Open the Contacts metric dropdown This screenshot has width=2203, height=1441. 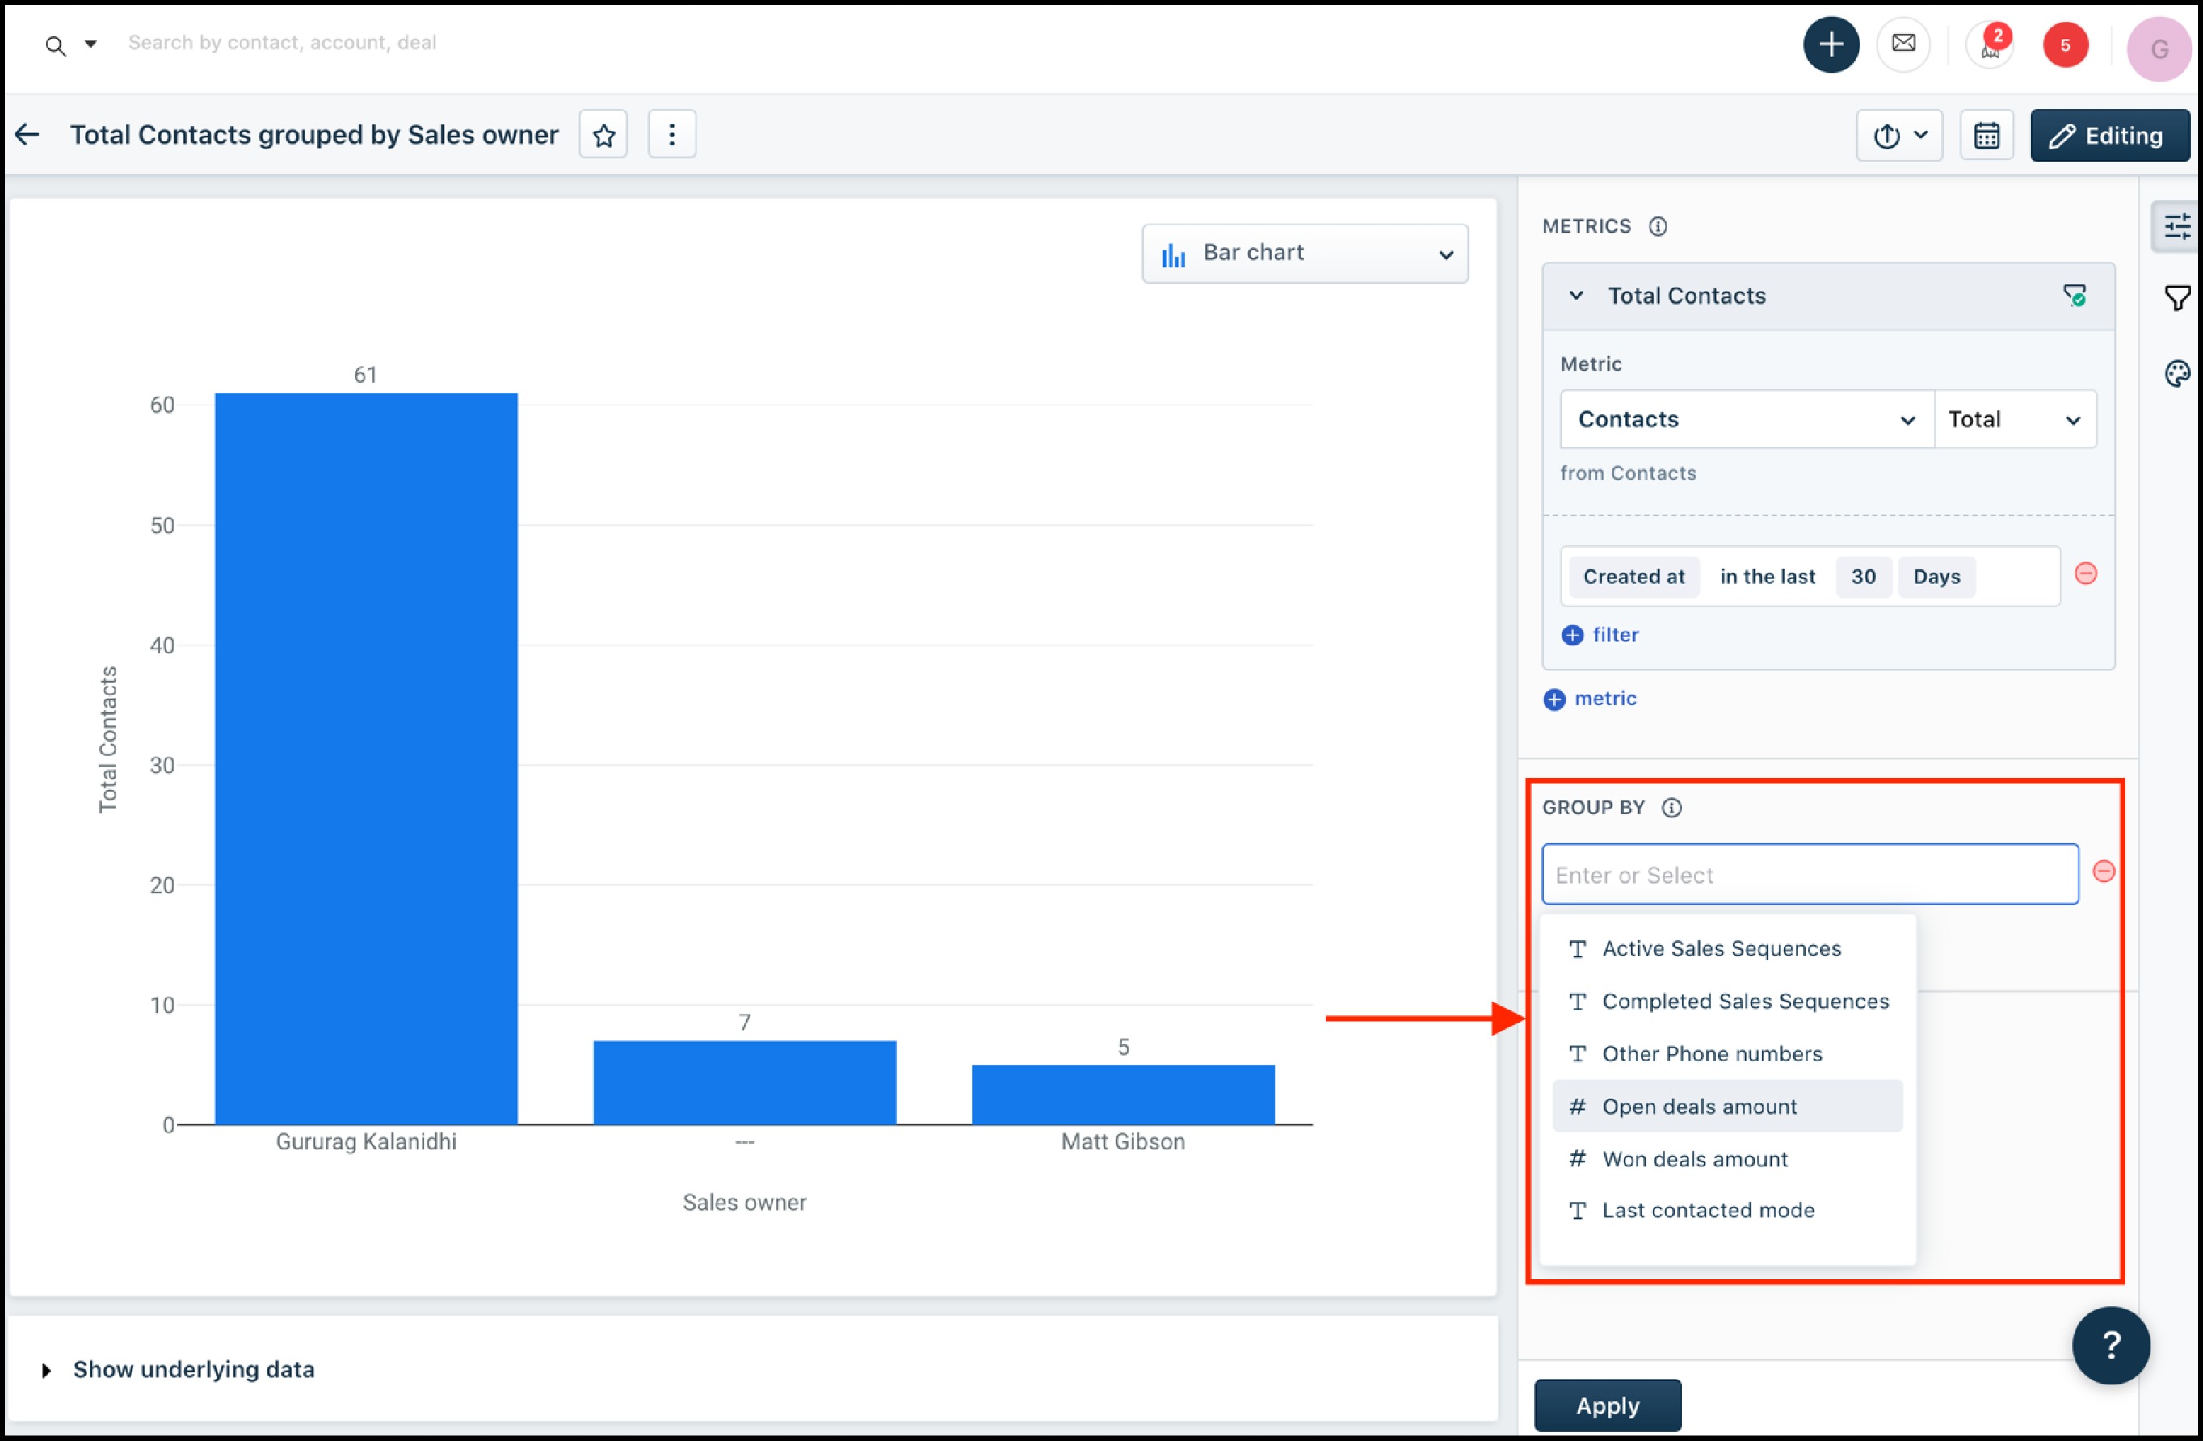point(1747,419)
